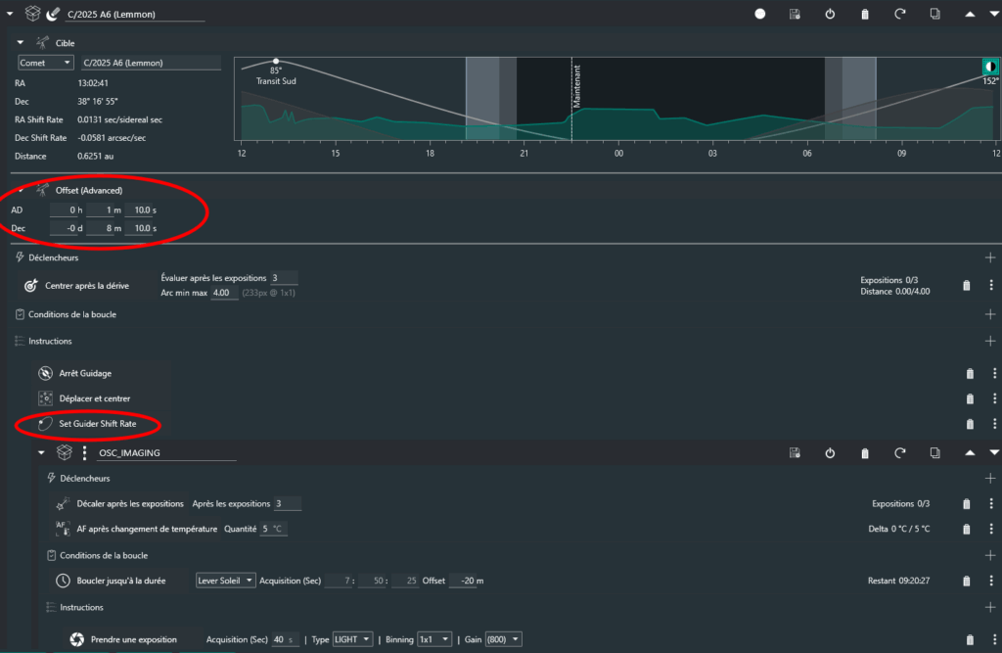
Task: Open the OSC_IMAGING three-dot options menu
Action: 85,452
